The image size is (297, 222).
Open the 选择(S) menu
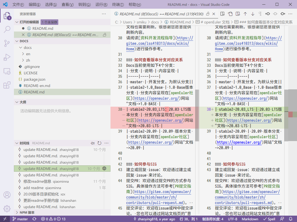[51, 5]
